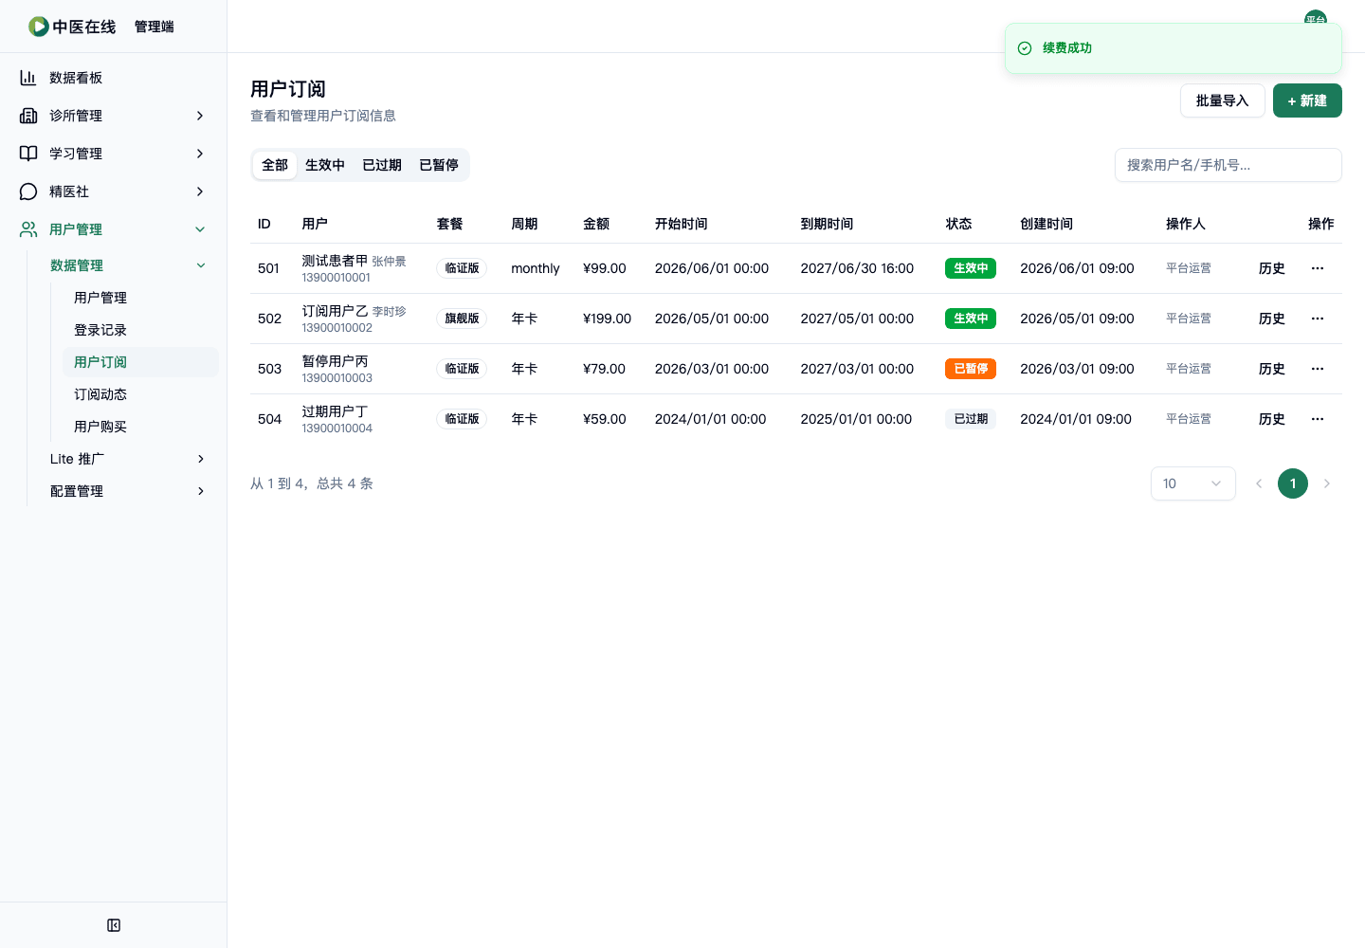Click the 用户管理 people icon
Viewport: 1365px width, 948px height.
[28, 229]
